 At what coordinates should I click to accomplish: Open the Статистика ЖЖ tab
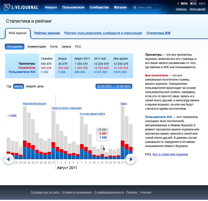click(x=158, y=33)
